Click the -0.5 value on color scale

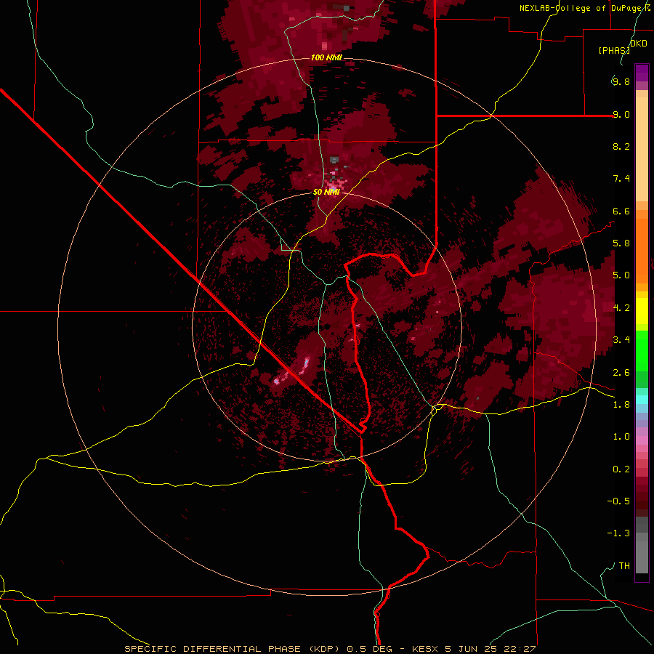point(618,501)
